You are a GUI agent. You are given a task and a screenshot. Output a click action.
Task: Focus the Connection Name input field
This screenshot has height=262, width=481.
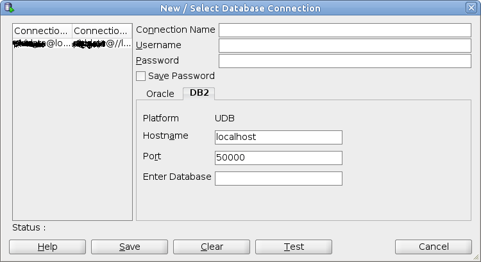tap(345, 30)
